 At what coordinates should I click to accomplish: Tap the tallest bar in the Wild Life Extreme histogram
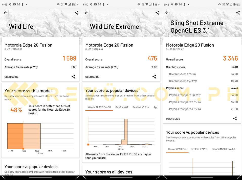coord(126,132)
